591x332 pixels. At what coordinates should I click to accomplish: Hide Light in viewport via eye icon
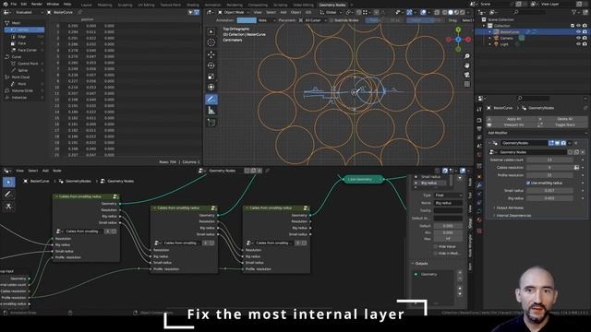pyautogui.click(x=578, y=44)
